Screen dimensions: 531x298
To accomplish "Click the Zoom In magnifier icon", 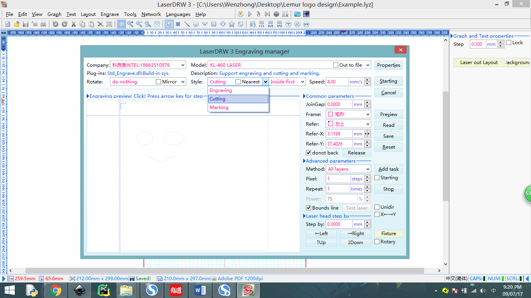I will 130,24.
